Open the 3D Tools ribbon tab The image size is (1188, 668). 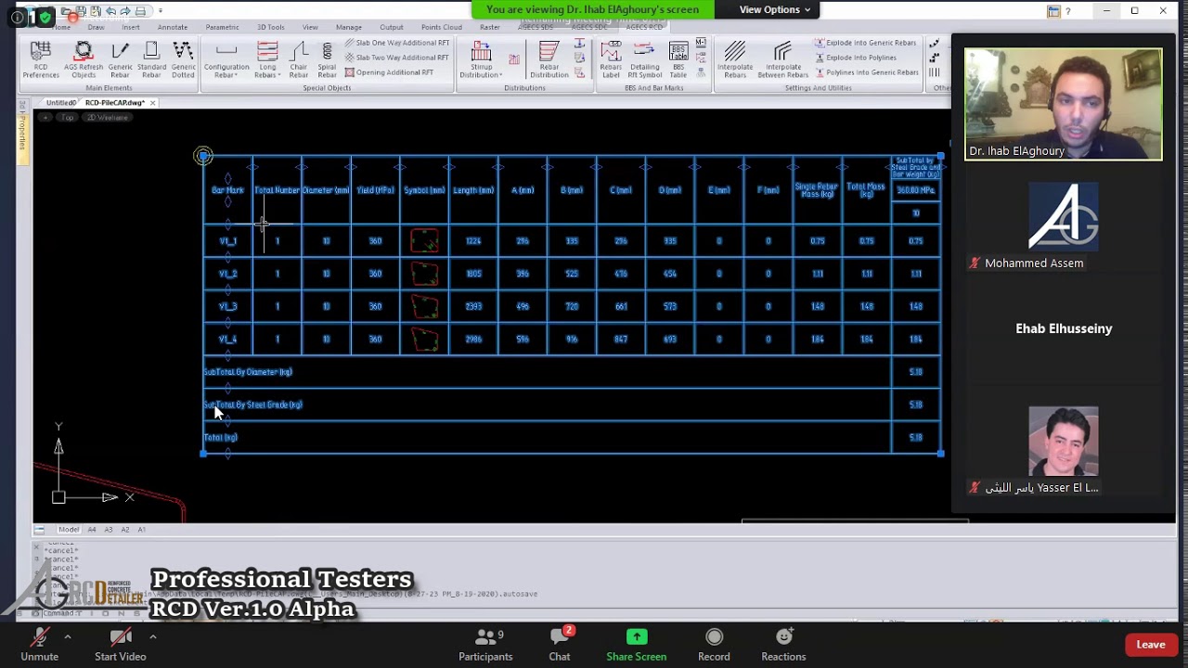point(270,27)
